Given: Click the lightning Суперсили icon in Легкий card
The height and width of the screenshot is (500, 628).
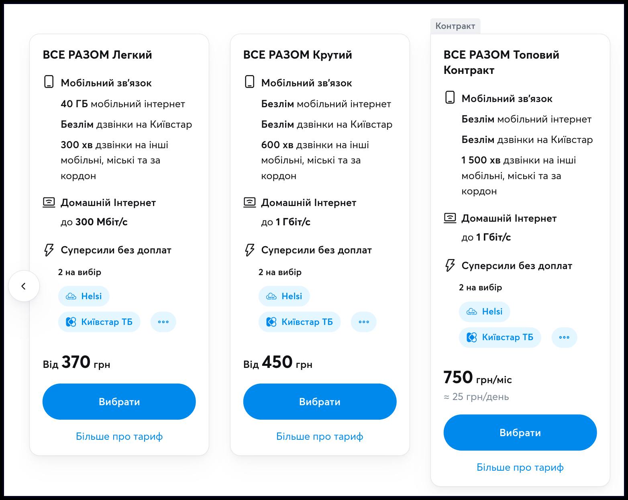Looking at the screenshot, I should (x=49, y=250).
